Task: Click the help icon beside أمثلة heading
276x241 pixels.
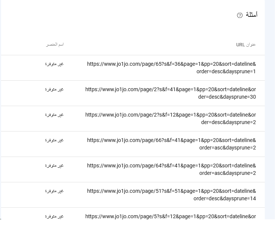Action: click(240, 15)
